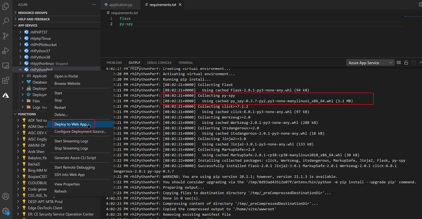This screenshot has width=422, height=219.
Task: Click the Logs folder icon
Action: (29, 107)
